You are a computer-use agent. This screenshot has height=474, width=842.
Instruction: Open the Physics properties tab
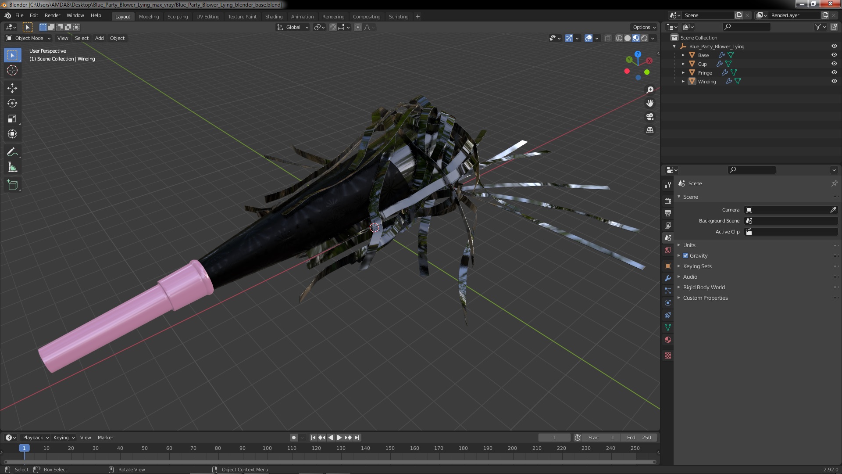668,303
